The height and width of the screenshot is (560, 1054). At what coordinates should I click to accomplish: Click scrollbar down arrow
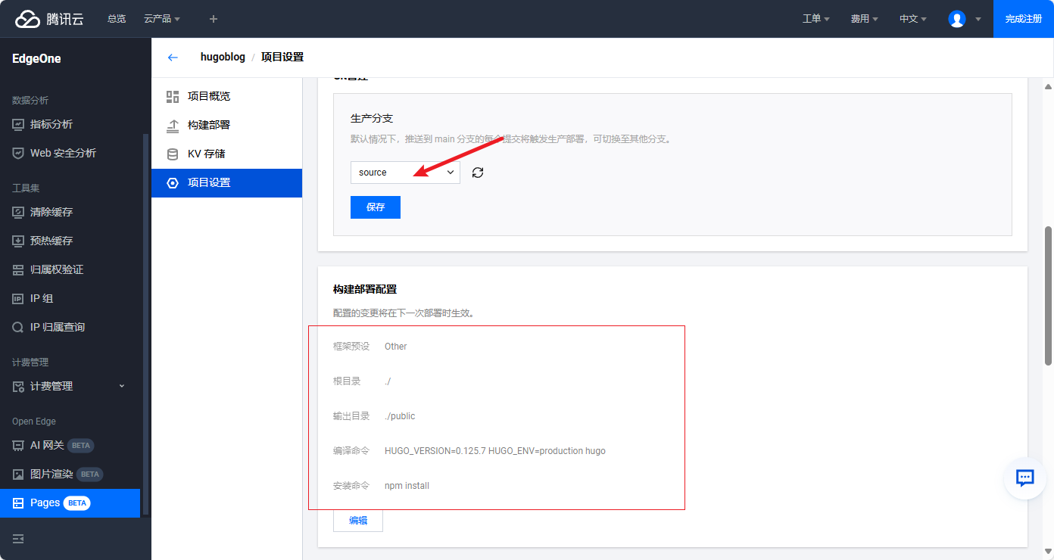pos(1049,552)
